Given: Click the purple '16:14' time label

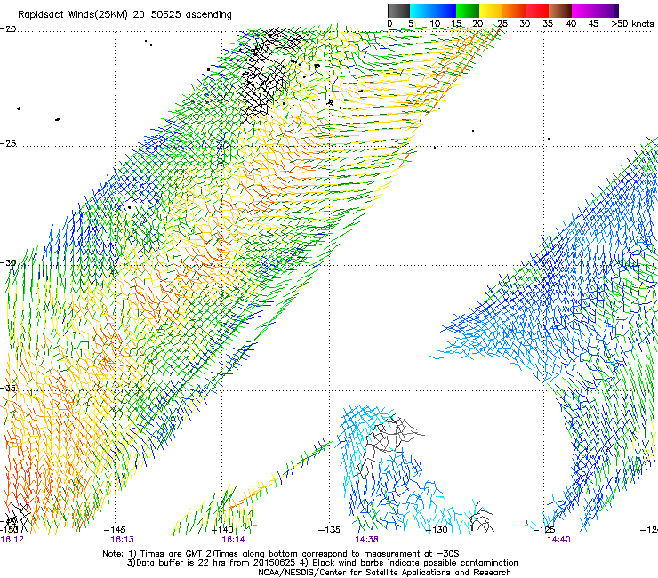Looking at the screenshot, I should pyautogui.click(x=233, y=540).
